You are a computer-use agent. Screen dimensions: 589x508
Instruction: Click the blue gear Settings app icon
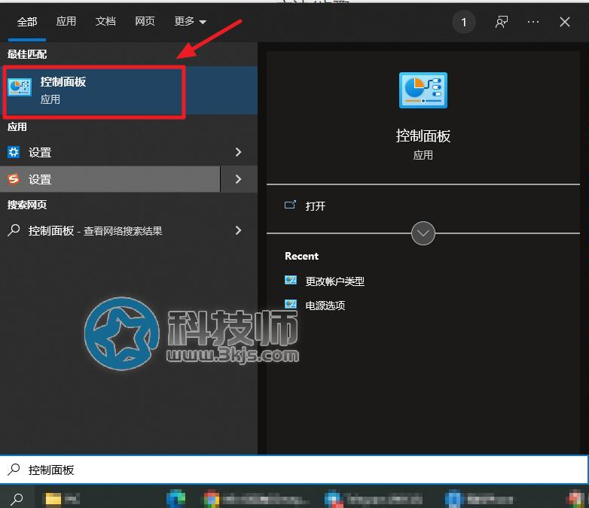(14, 152)
